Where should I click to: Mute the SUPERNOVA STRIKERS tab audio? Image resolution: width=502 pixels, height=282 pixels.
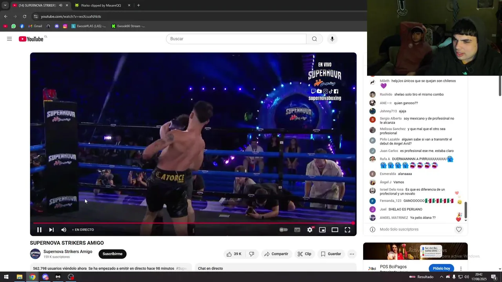click(60, 5)
